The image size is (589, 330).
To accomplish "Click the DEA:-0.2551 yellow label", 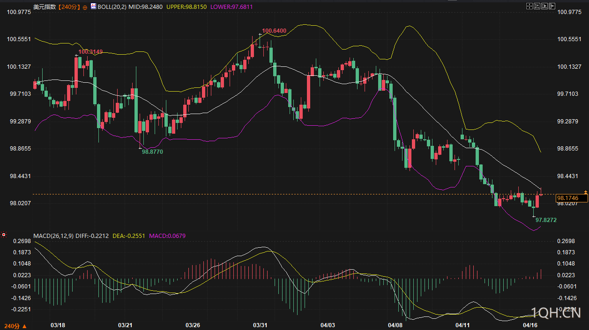I will tap(129, 236).
